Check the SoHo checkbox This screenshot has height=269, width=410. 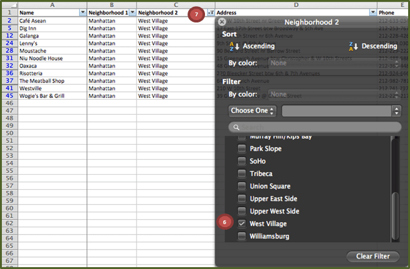pos(242,161)
